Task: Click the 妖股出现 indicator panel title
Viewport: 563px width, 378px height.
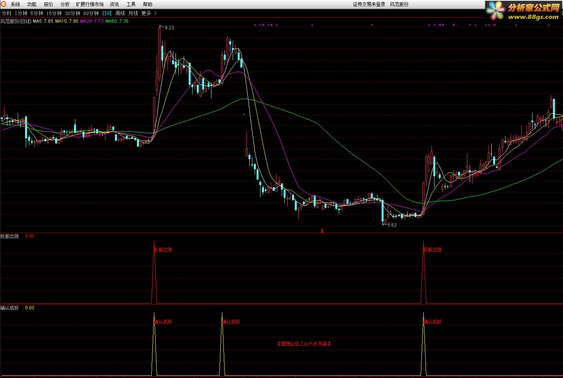Action: point(10,236)
